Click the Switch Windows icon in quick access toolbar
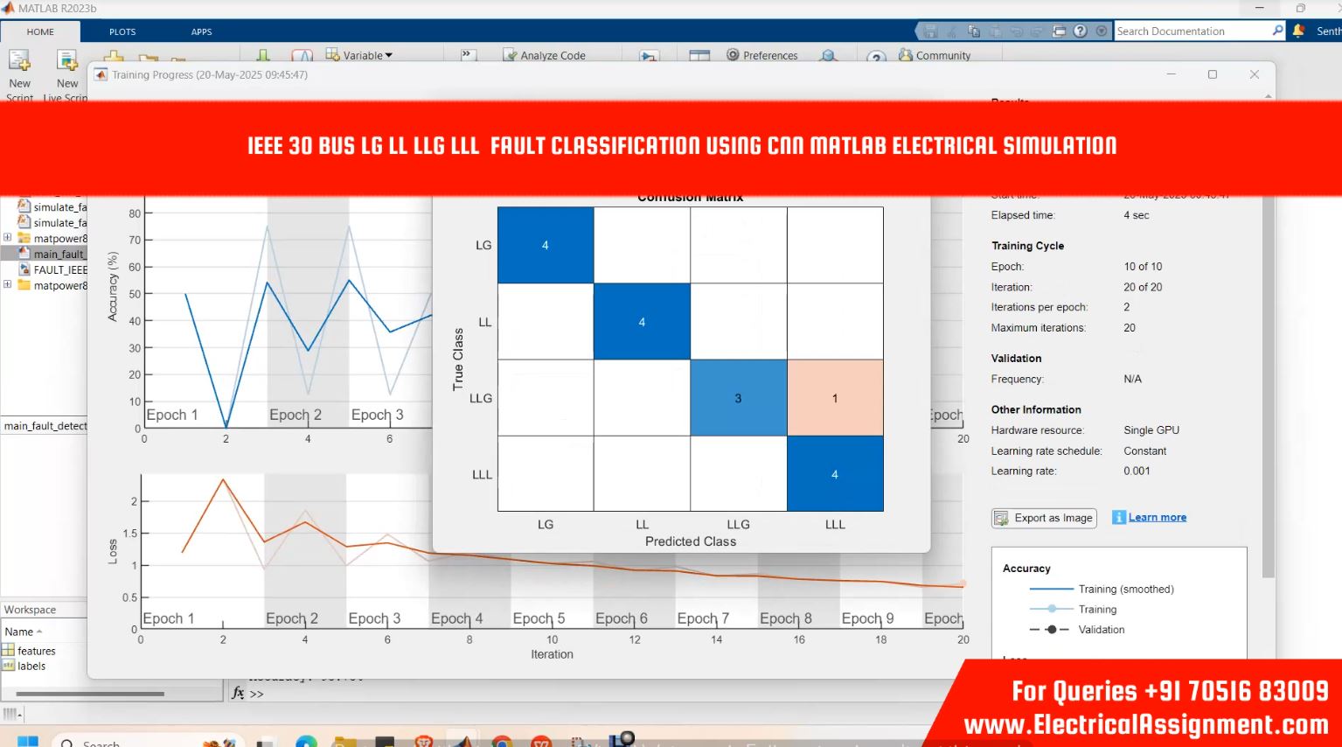Viewport: 1342px width, 747px height. pyautogui.click(x=1059, y=31)
